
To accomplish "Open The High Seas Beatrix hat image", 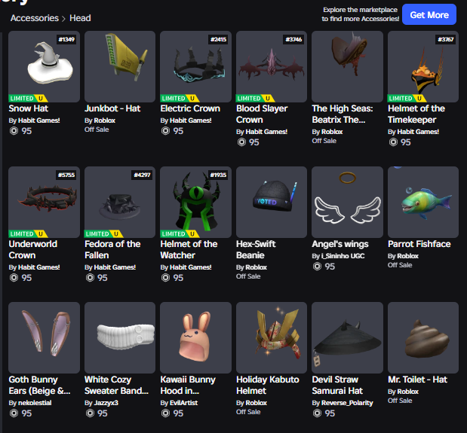I will click(347, 66).
